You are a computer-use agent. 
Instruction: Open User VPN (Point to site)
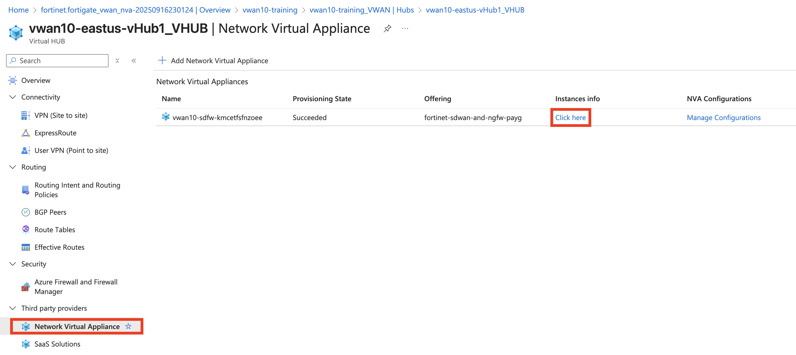point(71,150)
